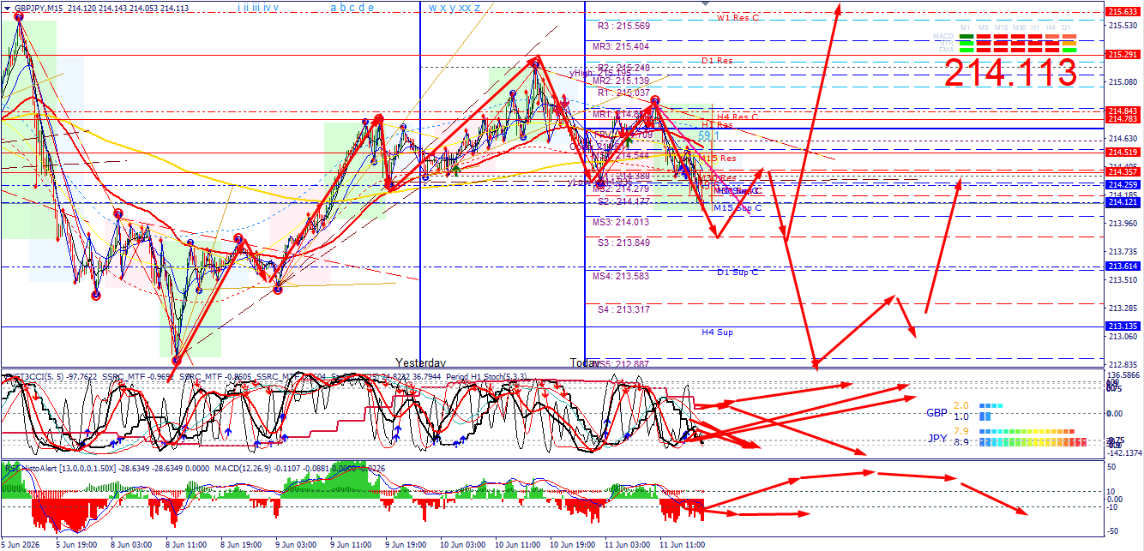Click the M30 timeframe header in trend panel
Screen dimensions: 1144x551
point(1020,27)
